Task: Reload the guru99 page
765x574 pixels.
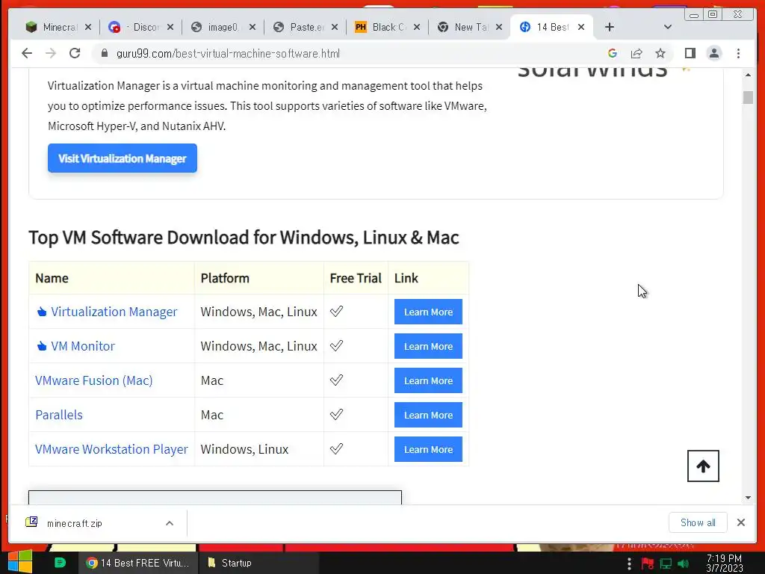Action: [75, 53]
